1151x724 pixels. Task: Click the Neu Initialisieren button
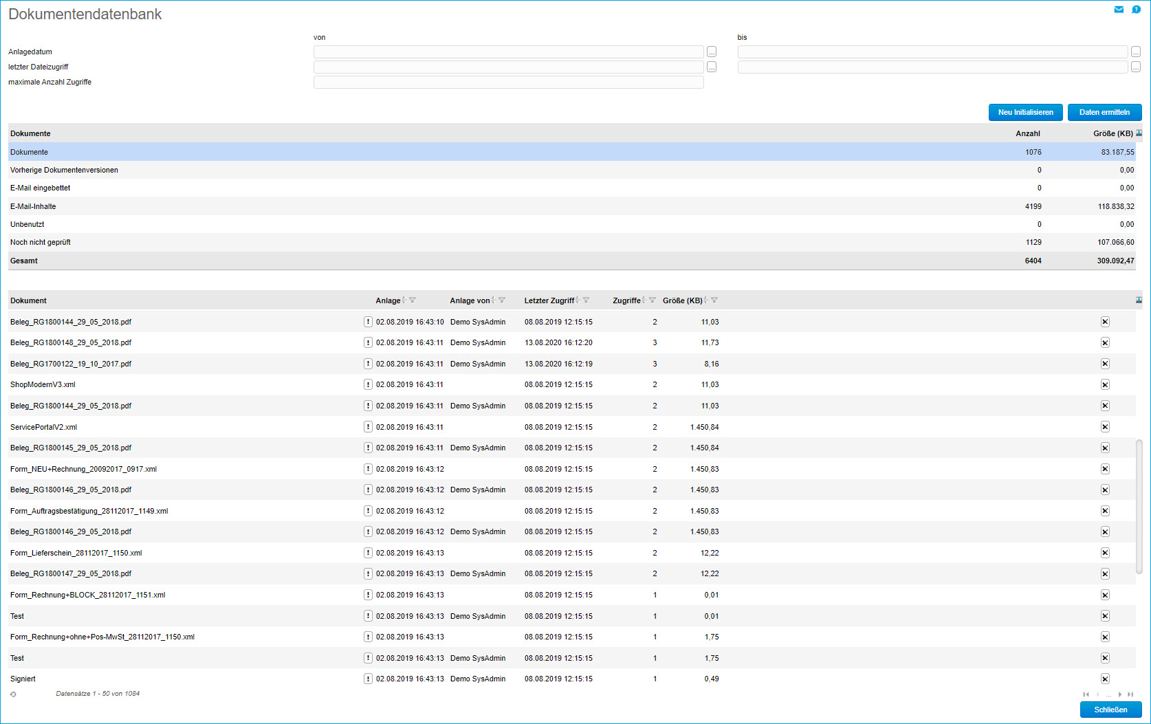click(x=1025, y=112)
